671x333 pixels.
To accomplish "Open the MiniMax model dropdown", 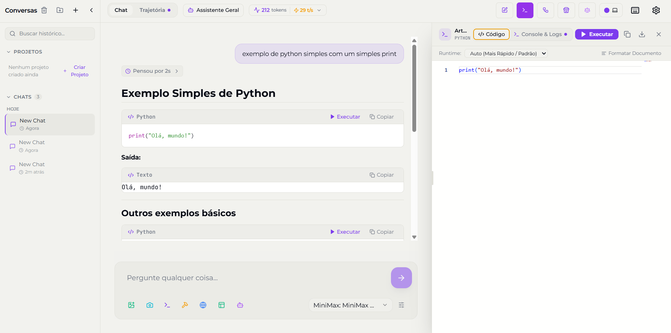I will pos(350,305).
